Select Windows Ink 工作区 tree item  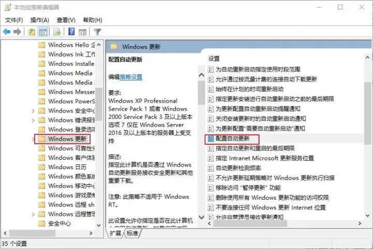pyautogui.click(x=71, y=54)
